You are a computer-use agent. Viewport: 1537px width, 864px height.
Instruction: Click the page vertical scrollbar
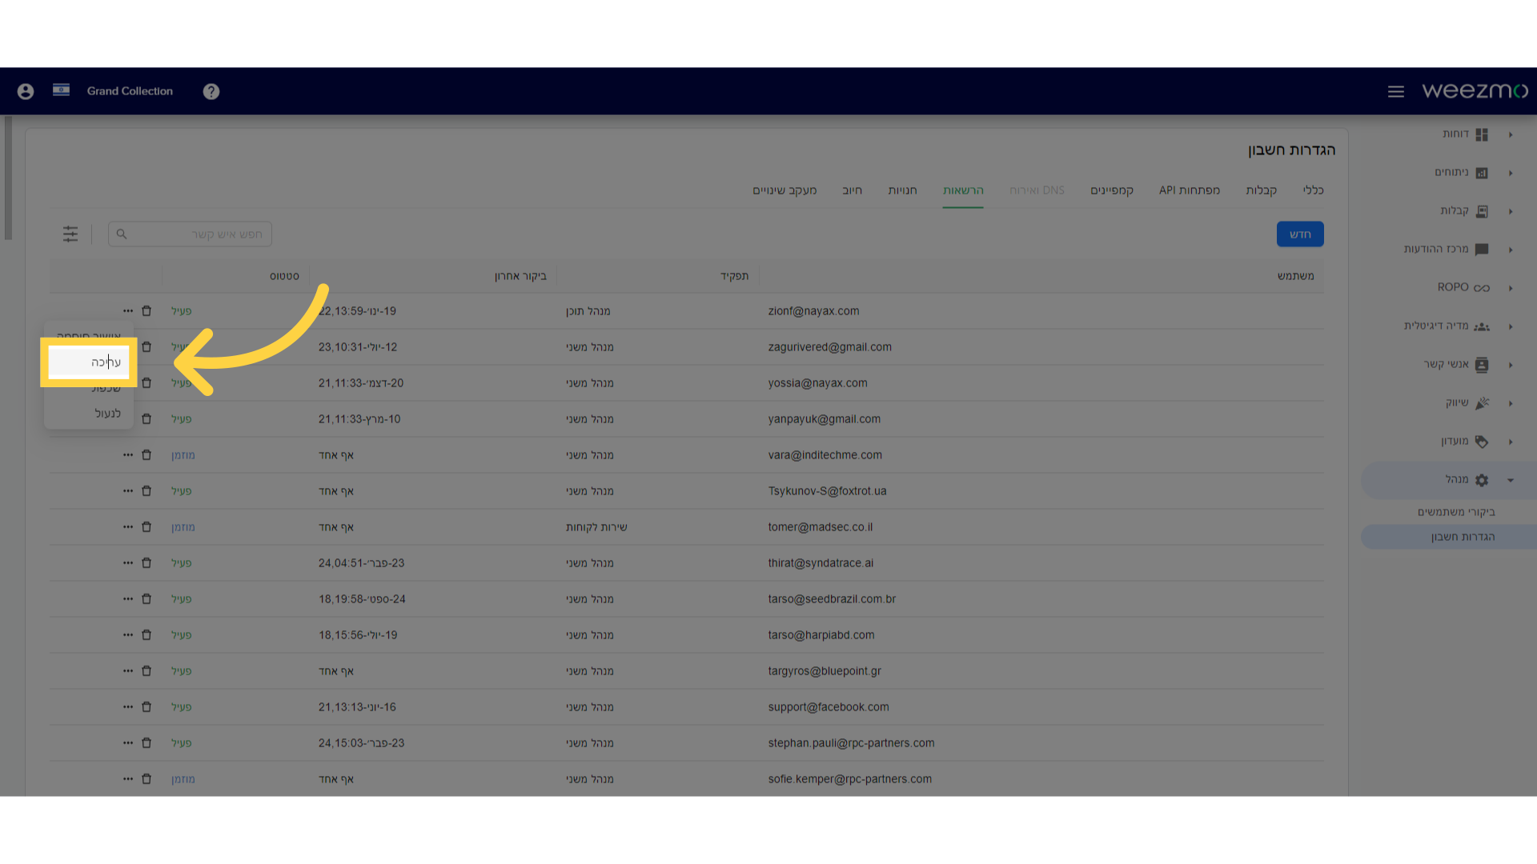pyautogui.click(x=8, y=178)
